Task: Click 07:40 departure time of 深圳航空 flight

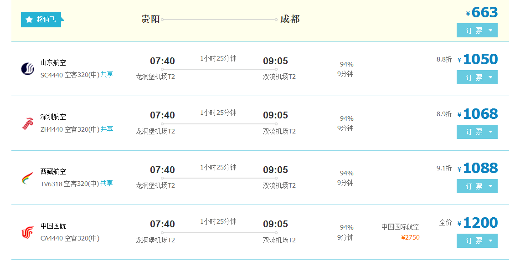Action: tap(162, 116)
